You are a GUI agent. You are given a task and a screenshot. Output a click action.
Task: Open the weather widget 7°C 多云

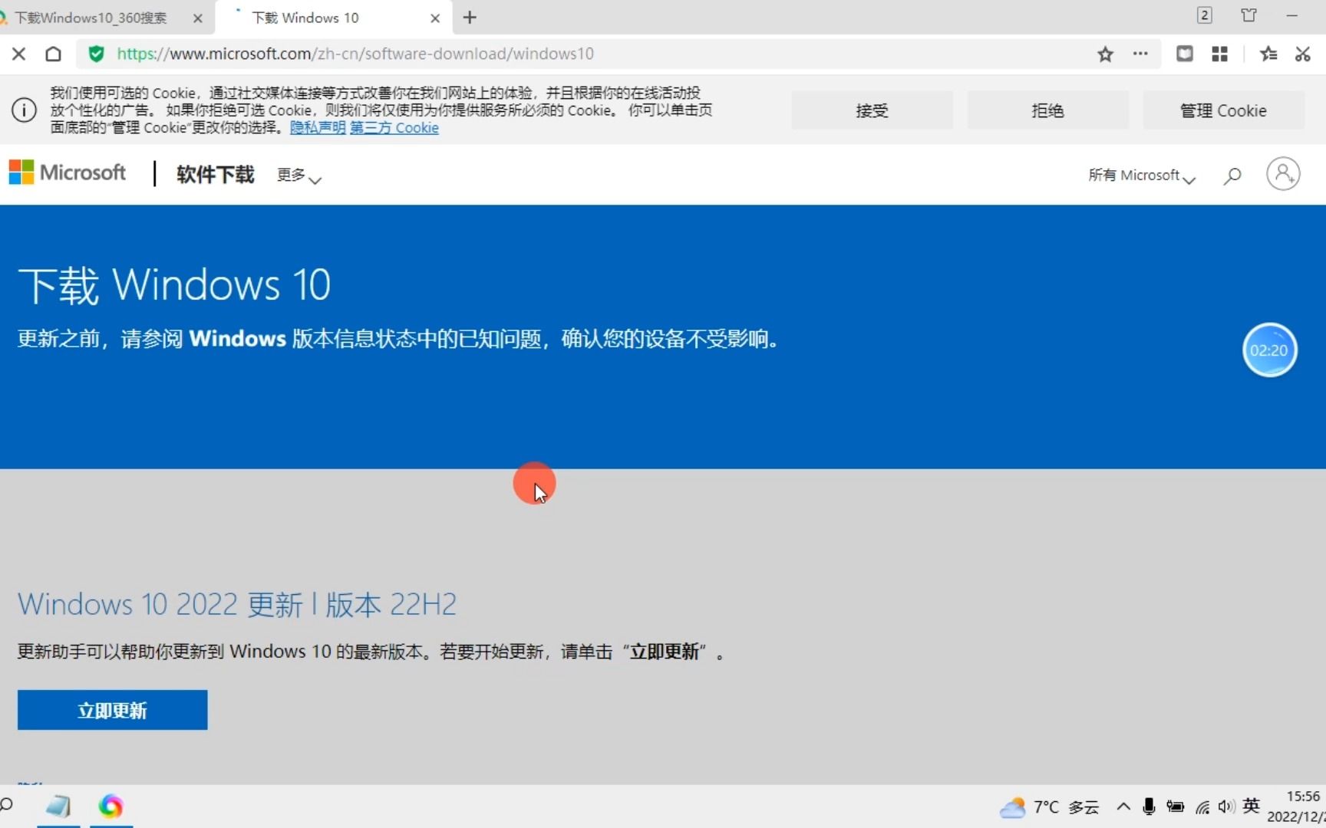1050,807
